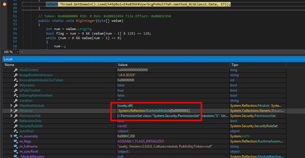Select the IsDynamic row
The height and width of the screenshot is (158, 305).
[144, 85]
